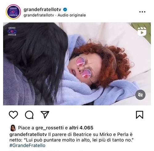Click the grandefratellotv username in header
The image size is (154, 151).
[x=42, y=10]
